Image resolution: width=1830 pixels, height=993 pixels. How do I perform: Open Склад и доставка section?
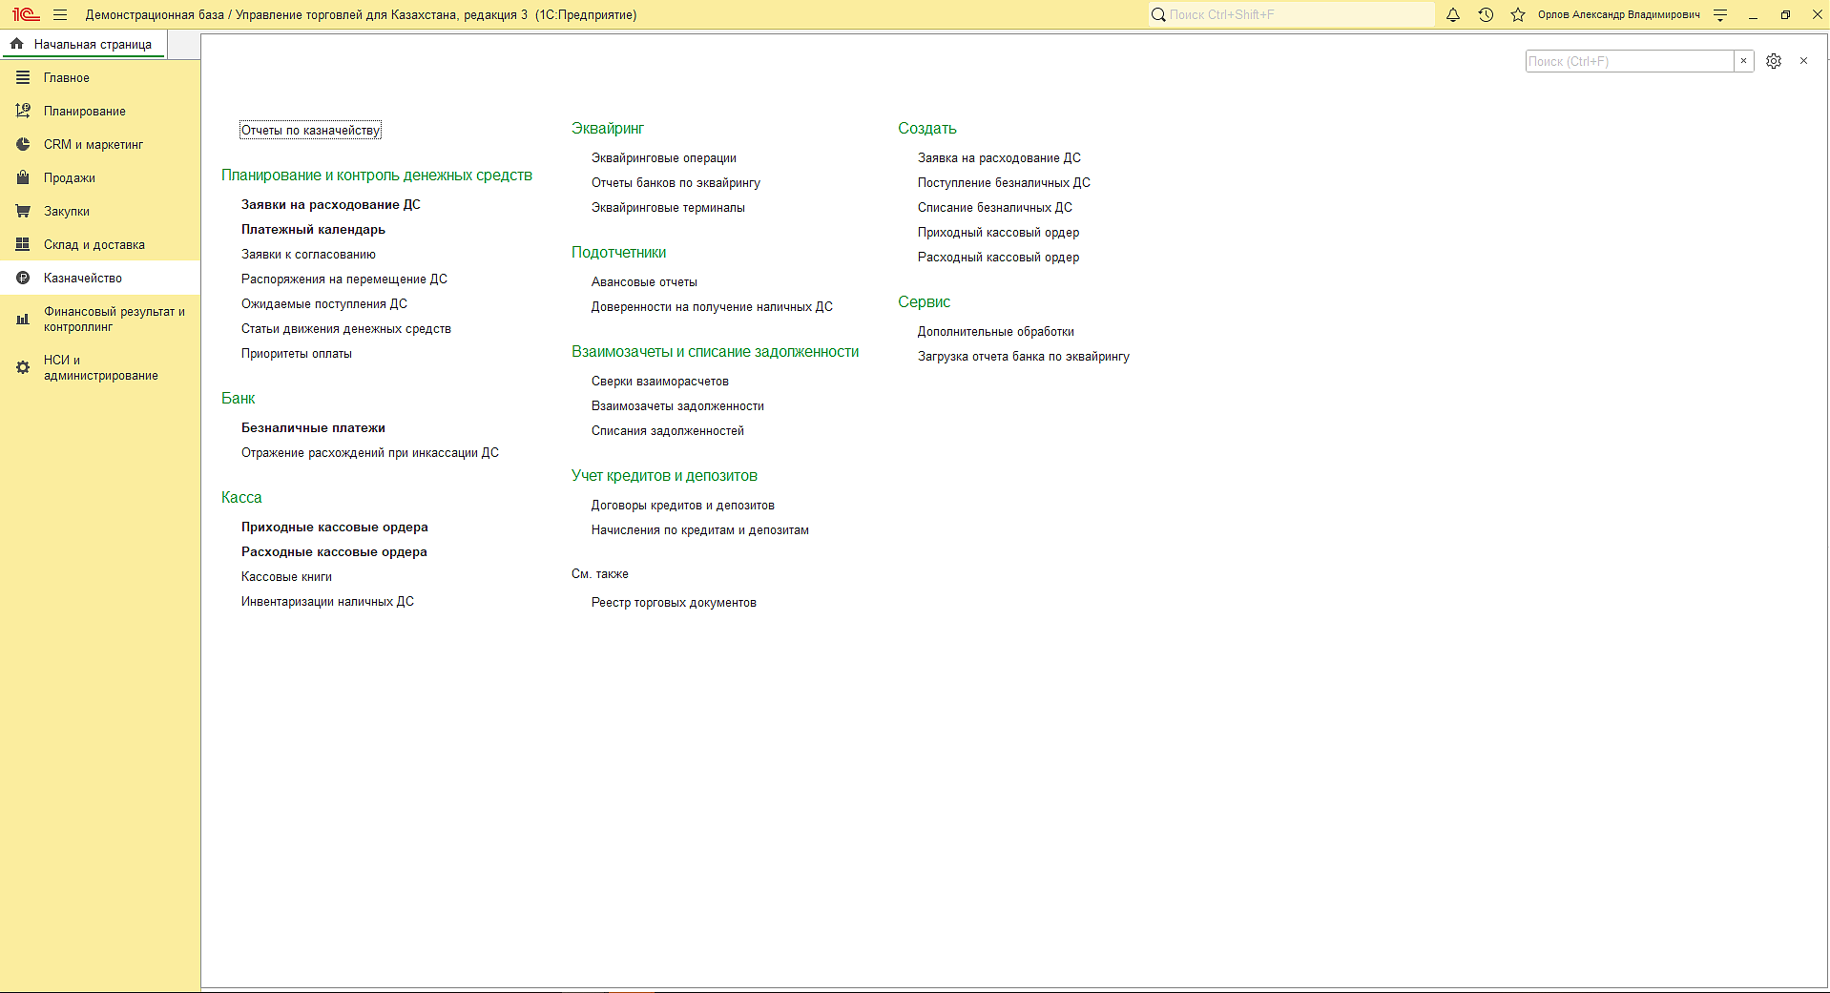coord(100,244)
